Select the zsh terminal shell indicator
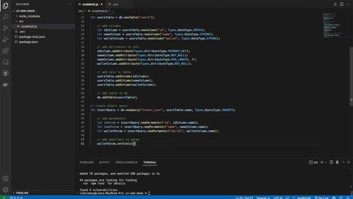 (314, 162)
